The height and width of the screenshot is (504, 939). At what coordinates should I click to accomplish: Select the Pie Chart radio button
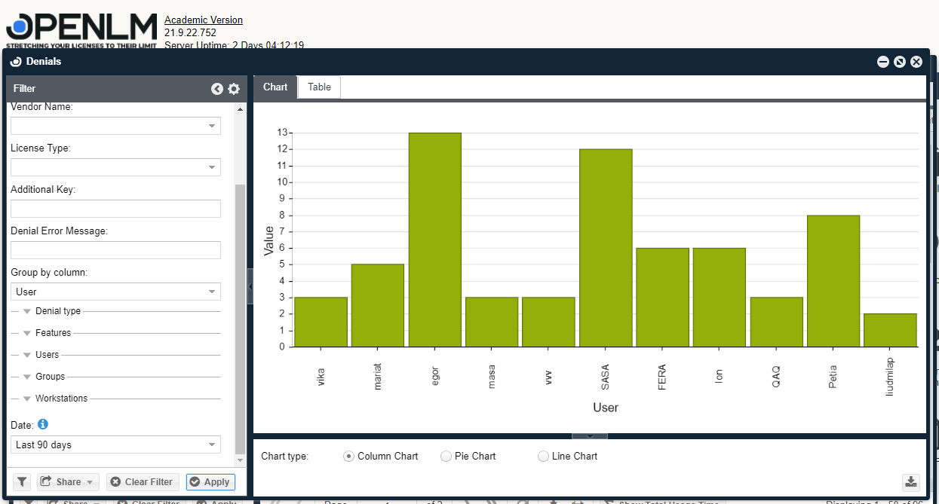(446, 456)
